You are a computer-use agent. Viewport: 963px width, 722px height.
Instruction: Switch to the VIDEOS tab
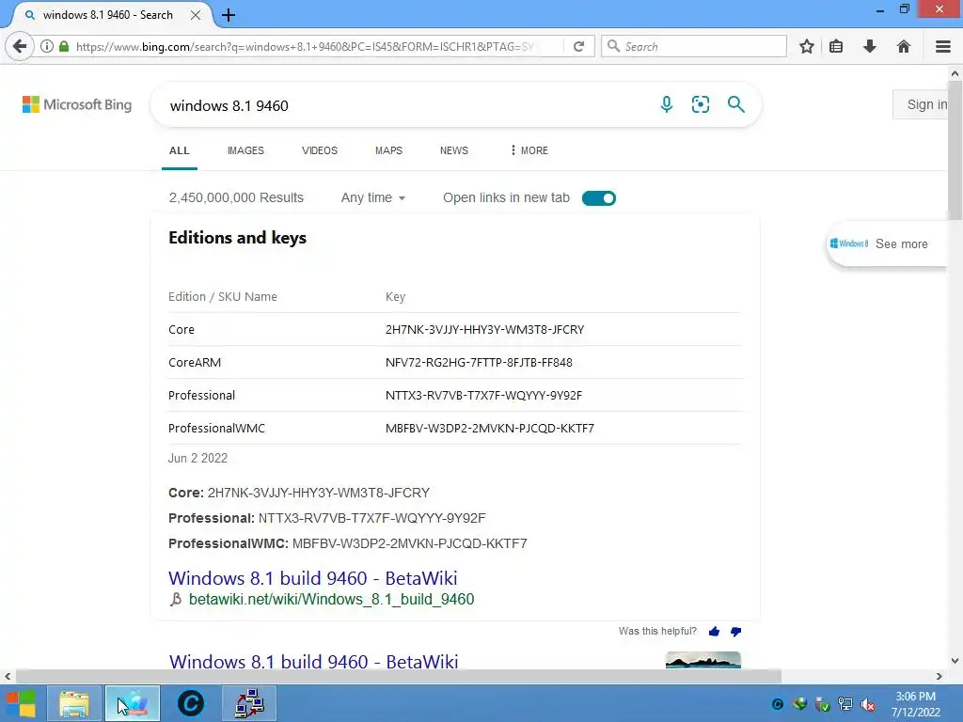tap(320, 150)
